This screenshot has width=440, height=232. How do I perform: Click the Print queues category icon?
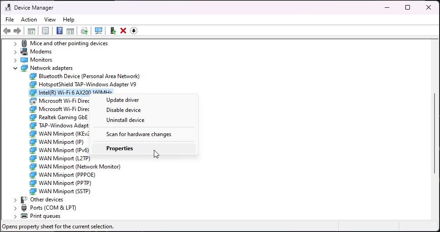[24, 216]
